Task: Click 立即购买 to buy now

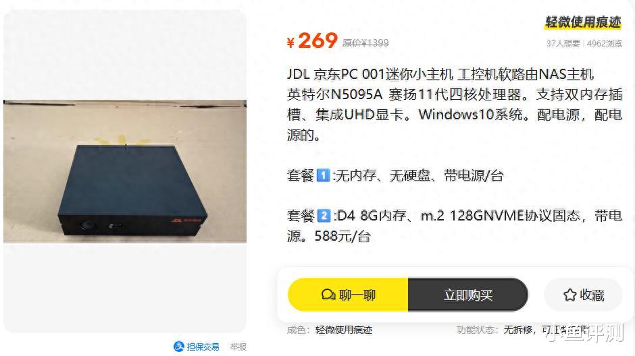Action: point(468,295)
